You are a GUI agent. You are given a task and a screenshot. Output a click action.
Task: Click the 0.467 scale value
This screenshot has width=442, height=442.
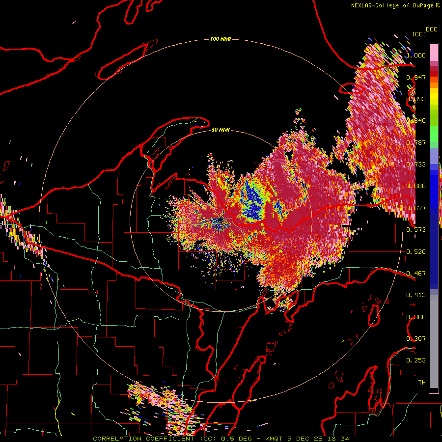tap(416, 274)
